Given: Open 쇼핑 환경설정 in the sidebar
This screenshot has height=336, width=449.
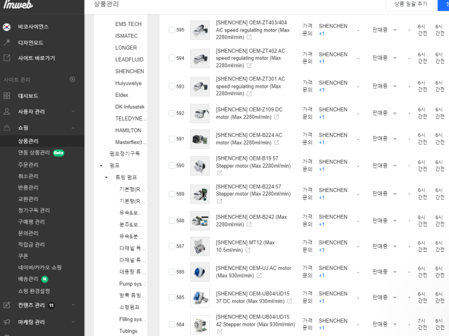Looking at the screenshot, I should point(34,291).
